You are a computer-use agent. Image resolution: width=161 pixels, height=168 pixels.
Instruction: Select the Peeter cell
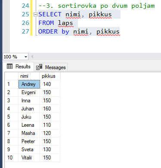pos(29,141)
